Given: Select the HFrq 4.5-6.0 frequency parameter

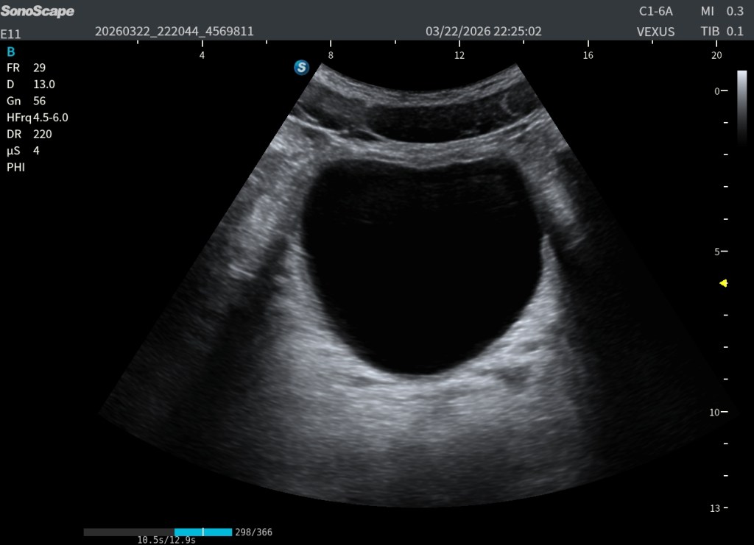Looking at the screenshot, I should click(38, 117).
